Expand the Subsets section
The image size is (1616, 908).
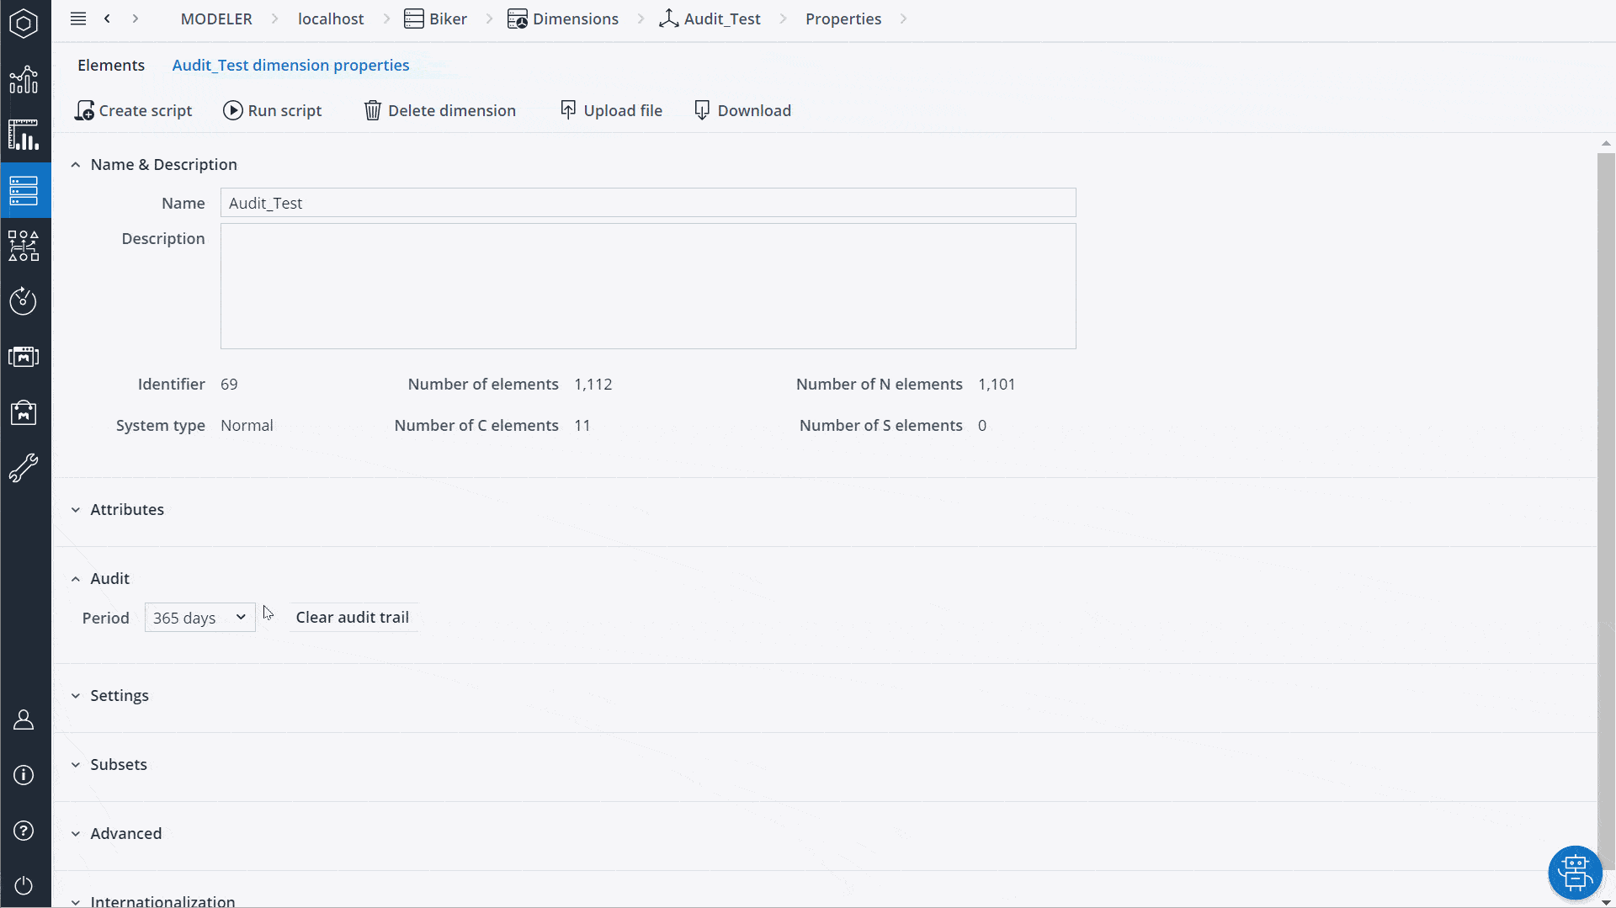[118, 765]
